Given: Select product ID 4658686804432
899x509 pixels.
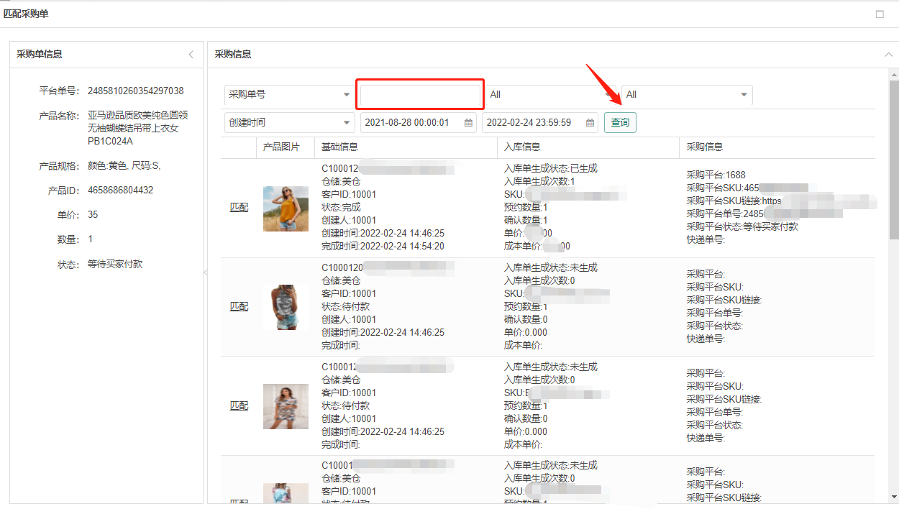Looking at the screenshot, I should pos(120,190).
